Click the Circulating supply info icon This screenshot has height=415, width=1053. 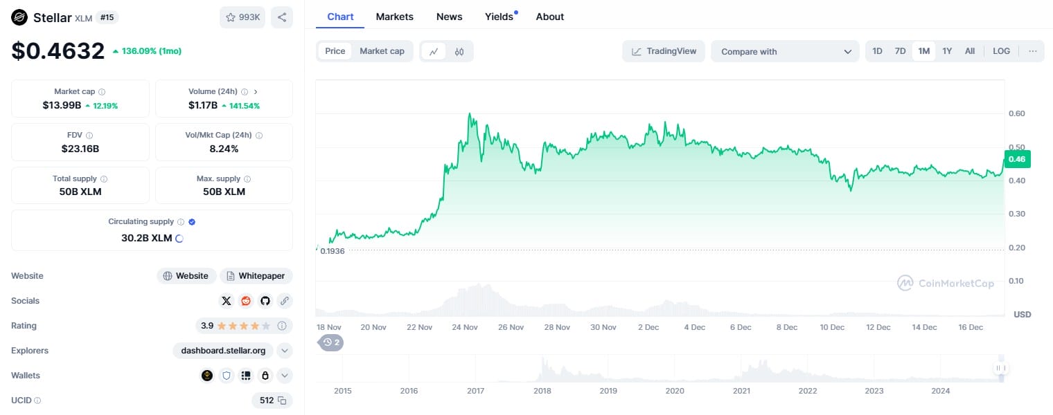click(x=181, y=222)
